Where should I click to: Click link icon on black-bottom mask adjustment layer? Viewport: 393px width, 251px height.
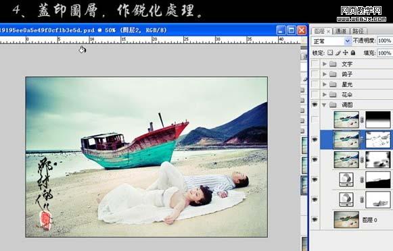[362, 179]
